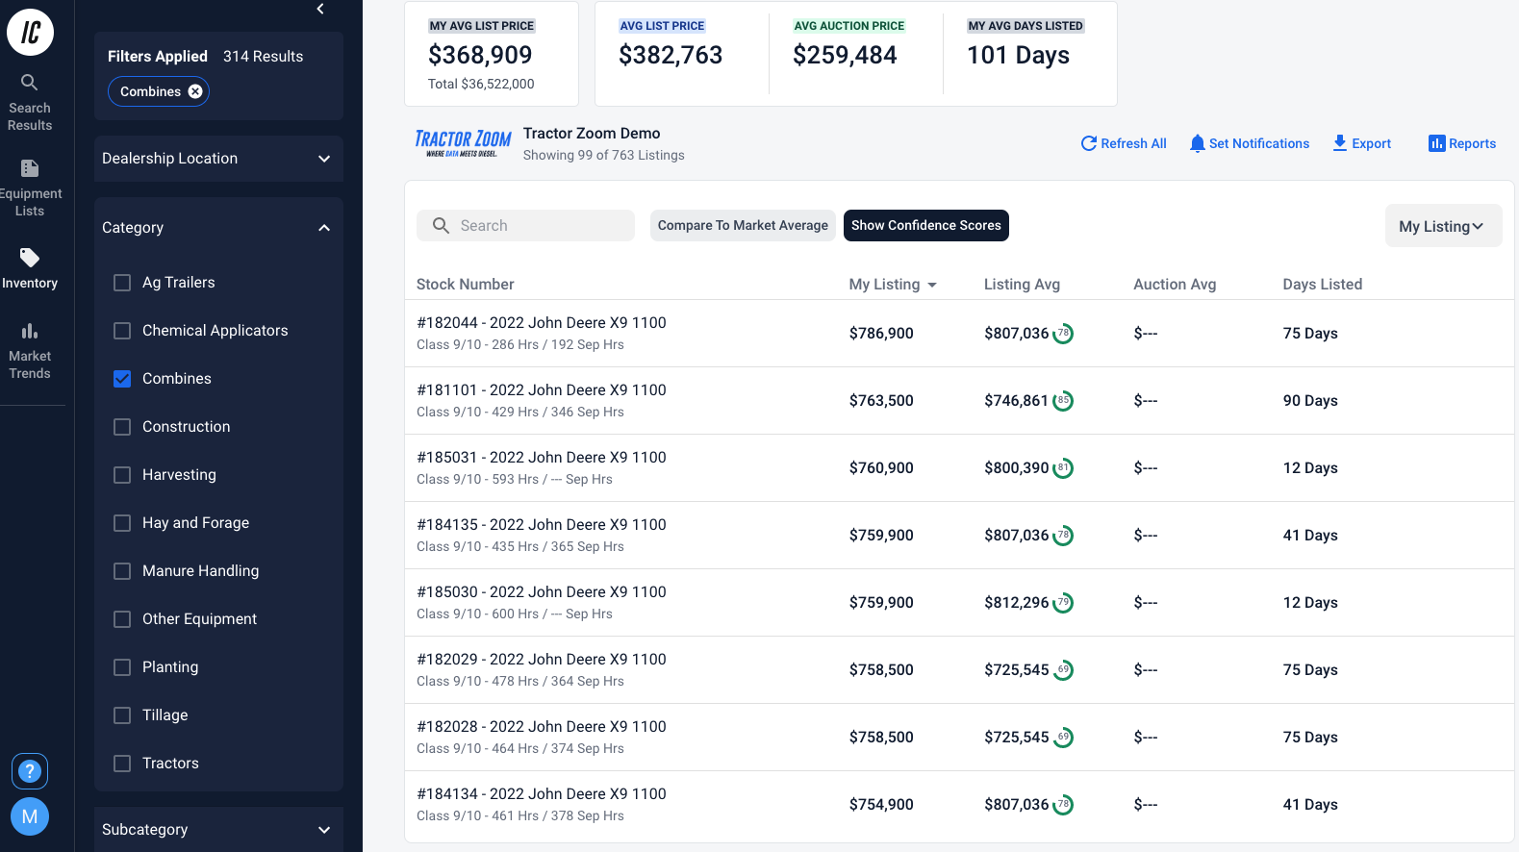Image resolution: width=1519 pixels, height=852 pixels.
Task: Expand the Dealership Location filter
Action: tap(218, 159)
